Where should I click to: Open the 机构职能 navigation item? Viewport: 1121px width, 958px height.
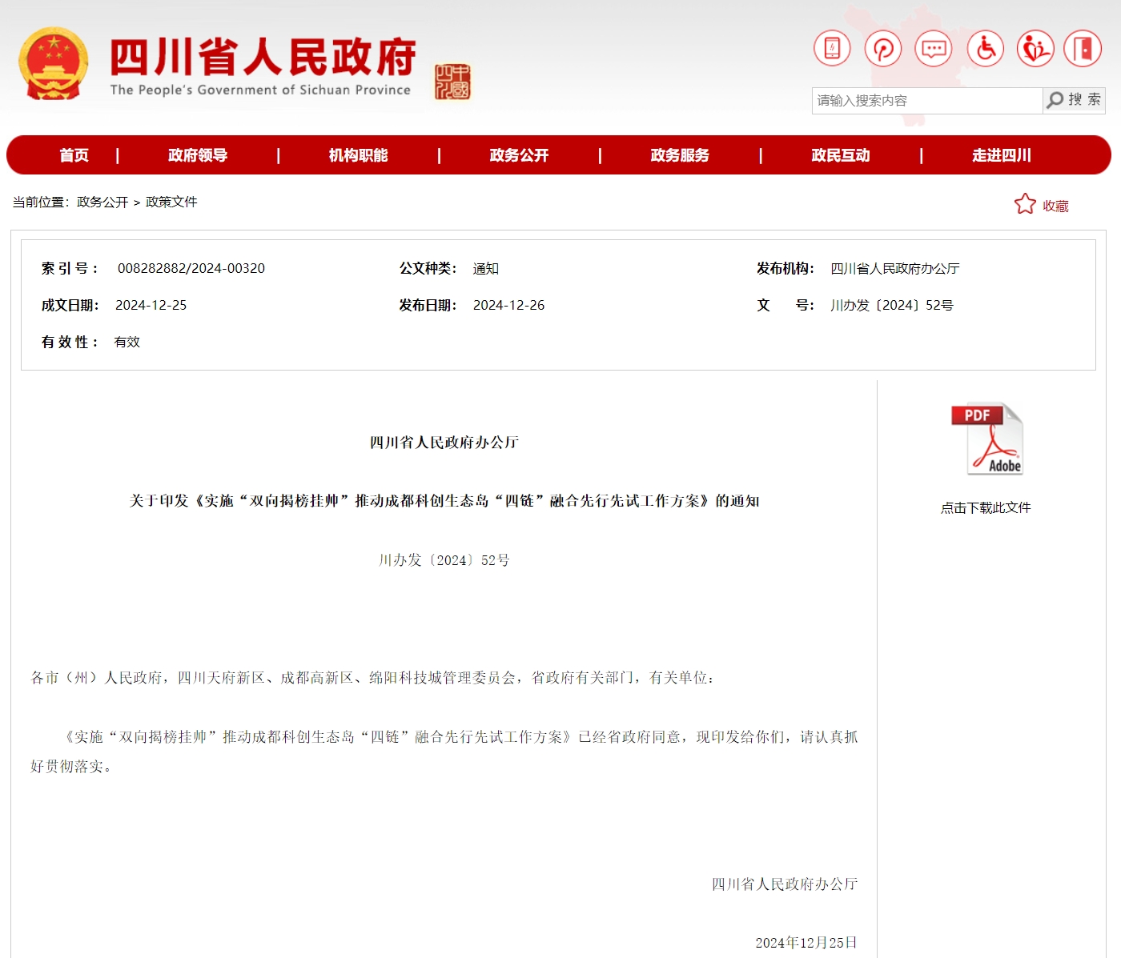tap(358, 155)
